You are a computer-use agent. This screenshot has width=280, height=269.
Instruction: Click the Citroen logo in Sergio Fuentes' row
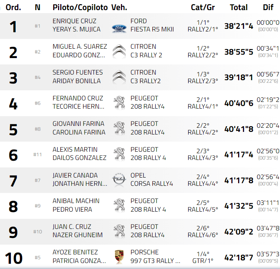click(119, 77)
